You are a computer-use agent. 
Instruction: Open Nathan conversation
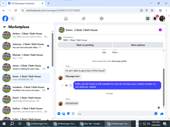tap(26, 110)
